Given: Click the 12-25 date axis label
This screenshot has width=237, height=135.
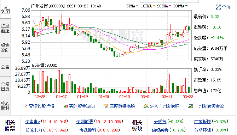Looking at the screenshot, I should point(40,97).
